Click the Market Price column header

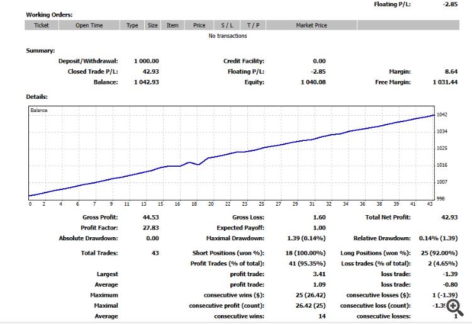pyautogui.click(x=312, y=25)
